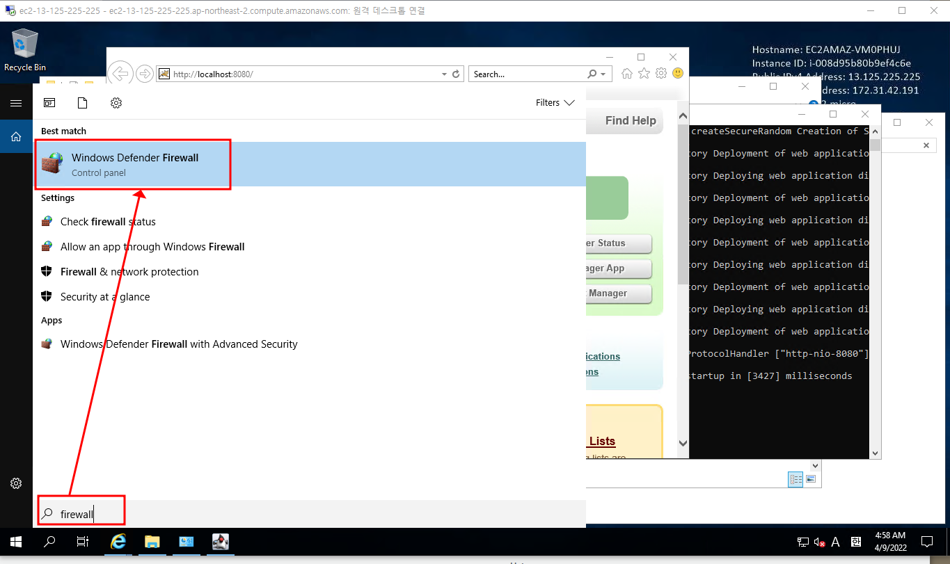950x564 pixels.
Task: Click the IE smiley feedback icon
Action: [x=677, y=73]
